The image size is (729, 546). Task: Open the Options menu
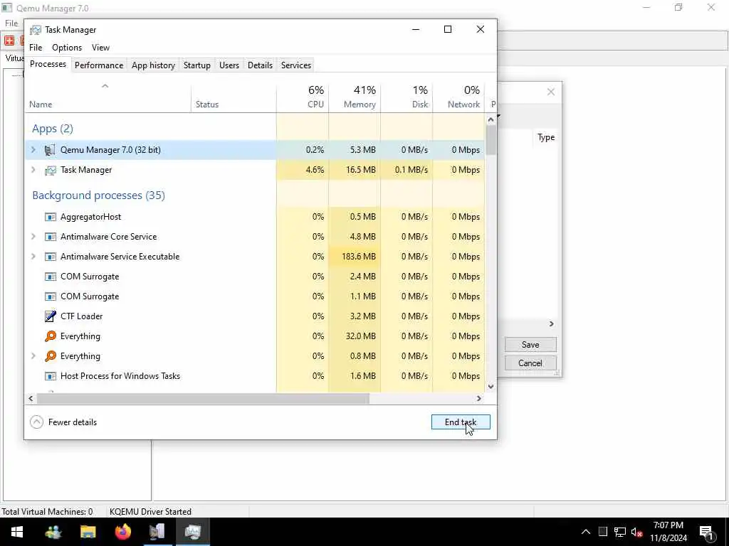click(x=67, y=48)
